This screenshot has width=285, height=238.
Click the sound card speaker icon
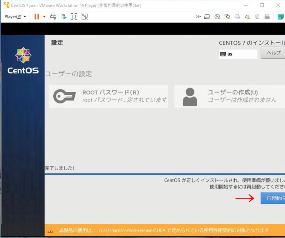pyautogui.click(x=247, y=17)
